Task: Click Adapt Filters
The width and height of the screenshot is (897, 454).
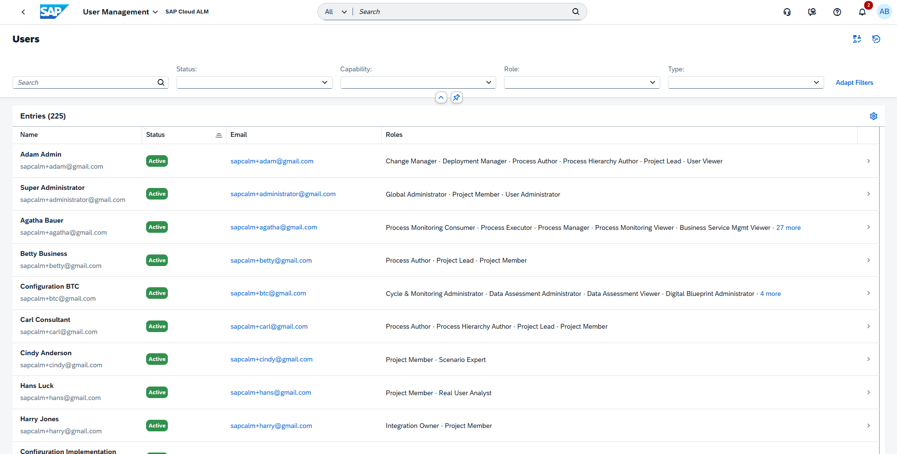Action: pos(855,82)
